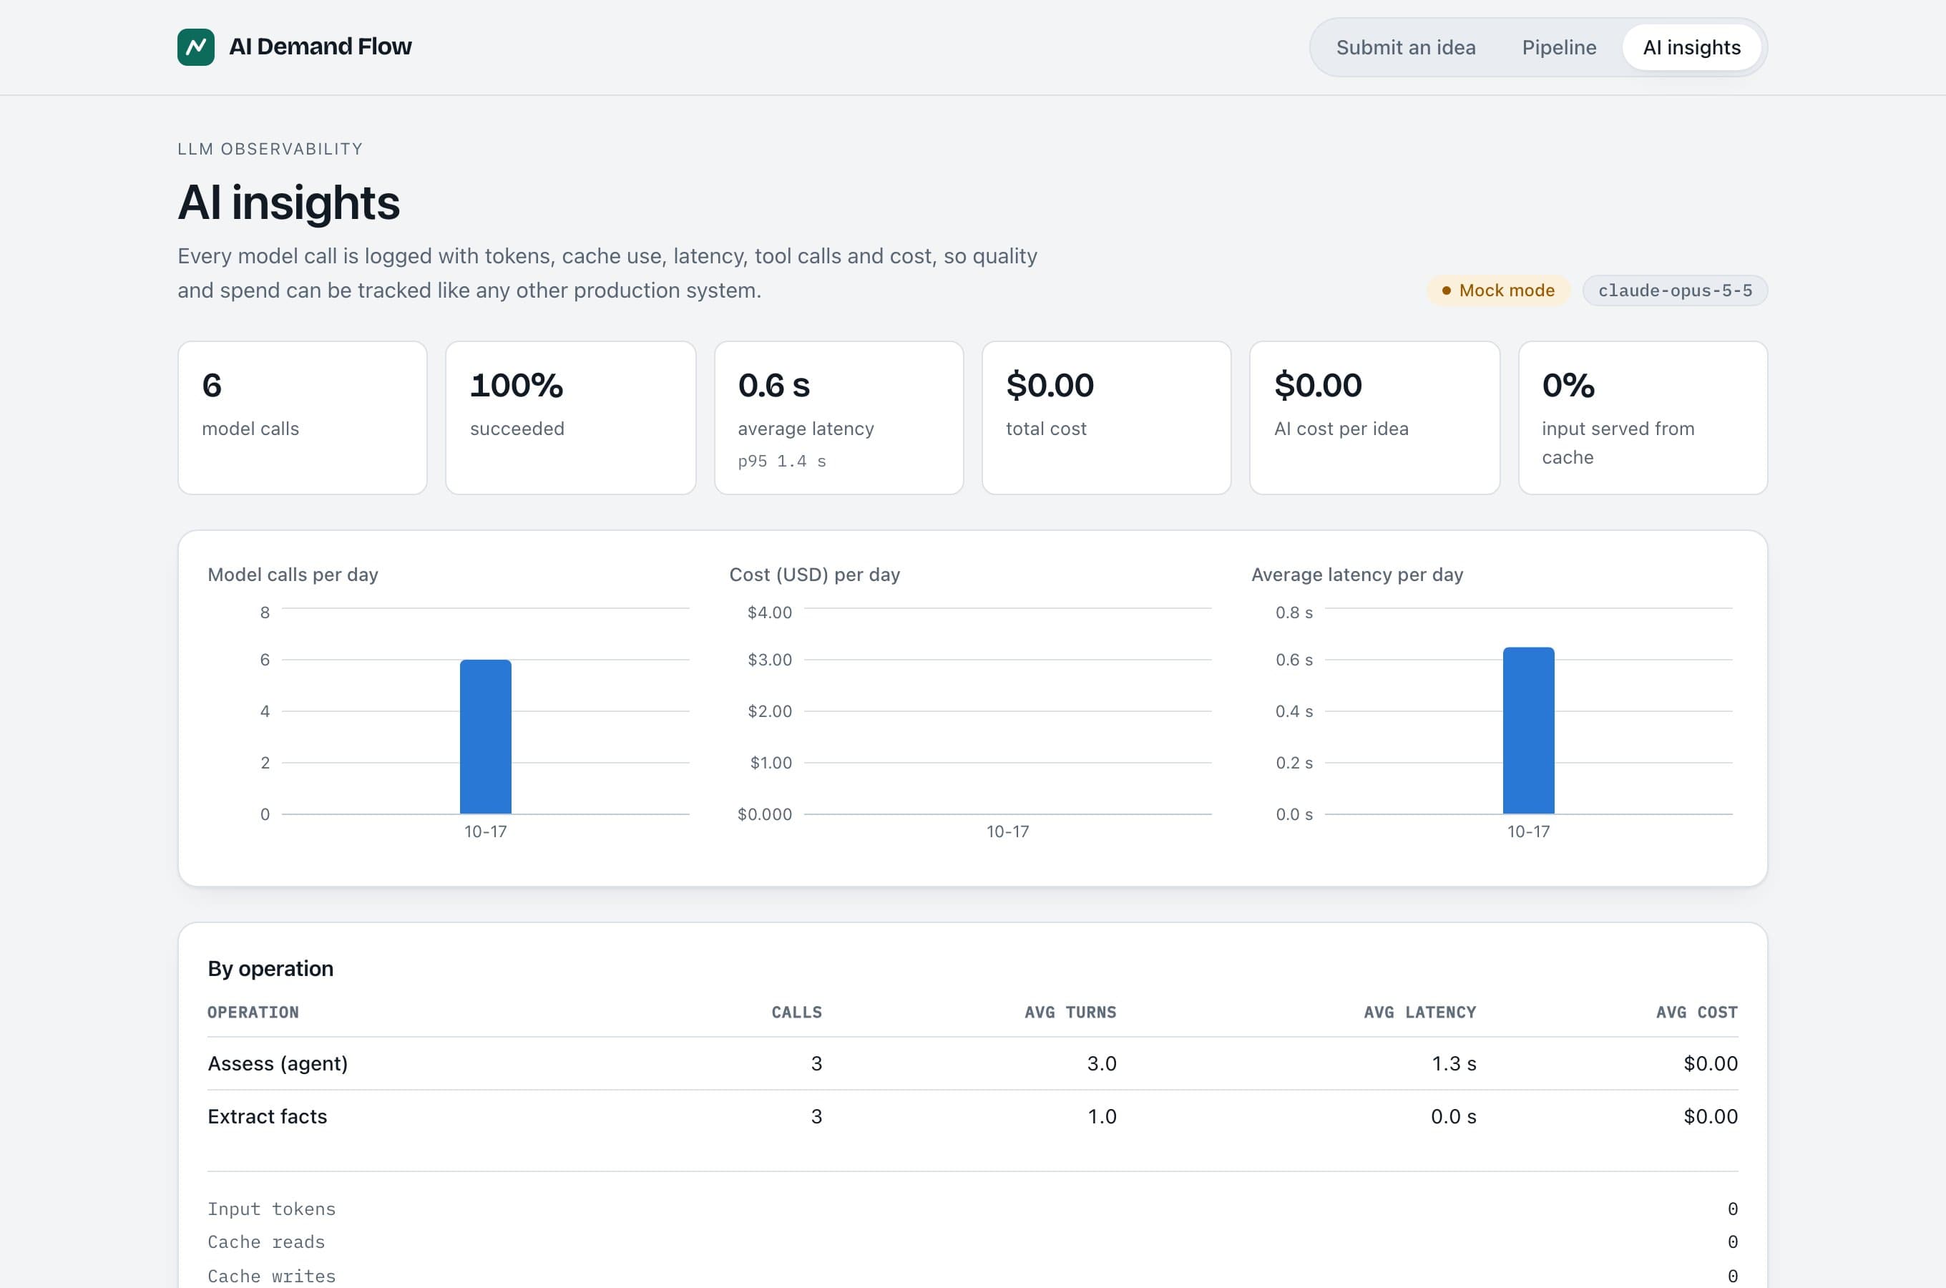
Task: Select the 6 model calls card
Action: click(302, 417)
